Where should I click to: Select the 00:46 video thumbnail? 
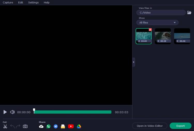[182, 36]
